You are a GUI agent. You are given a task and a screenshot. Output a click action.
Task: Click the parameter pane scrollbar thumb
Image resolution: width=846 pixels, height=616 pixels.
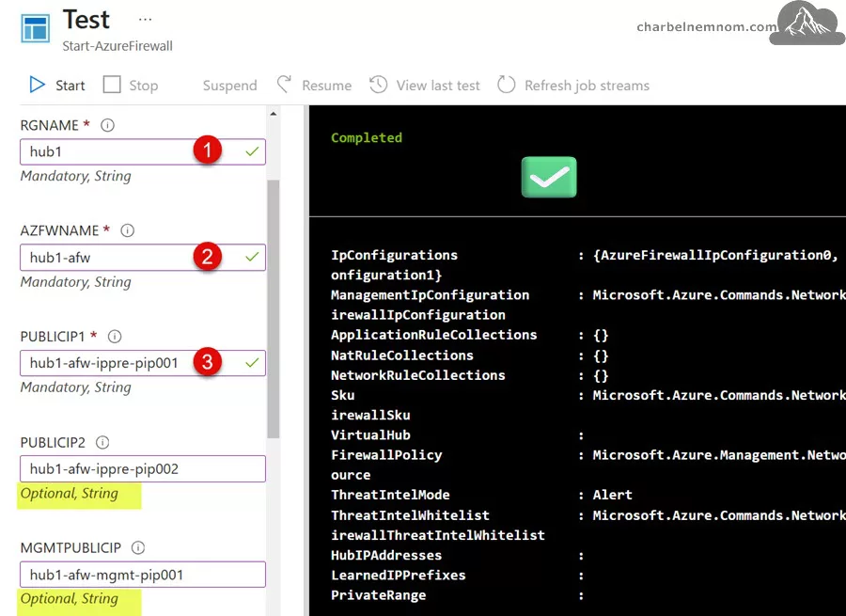[x=273, y=308]
